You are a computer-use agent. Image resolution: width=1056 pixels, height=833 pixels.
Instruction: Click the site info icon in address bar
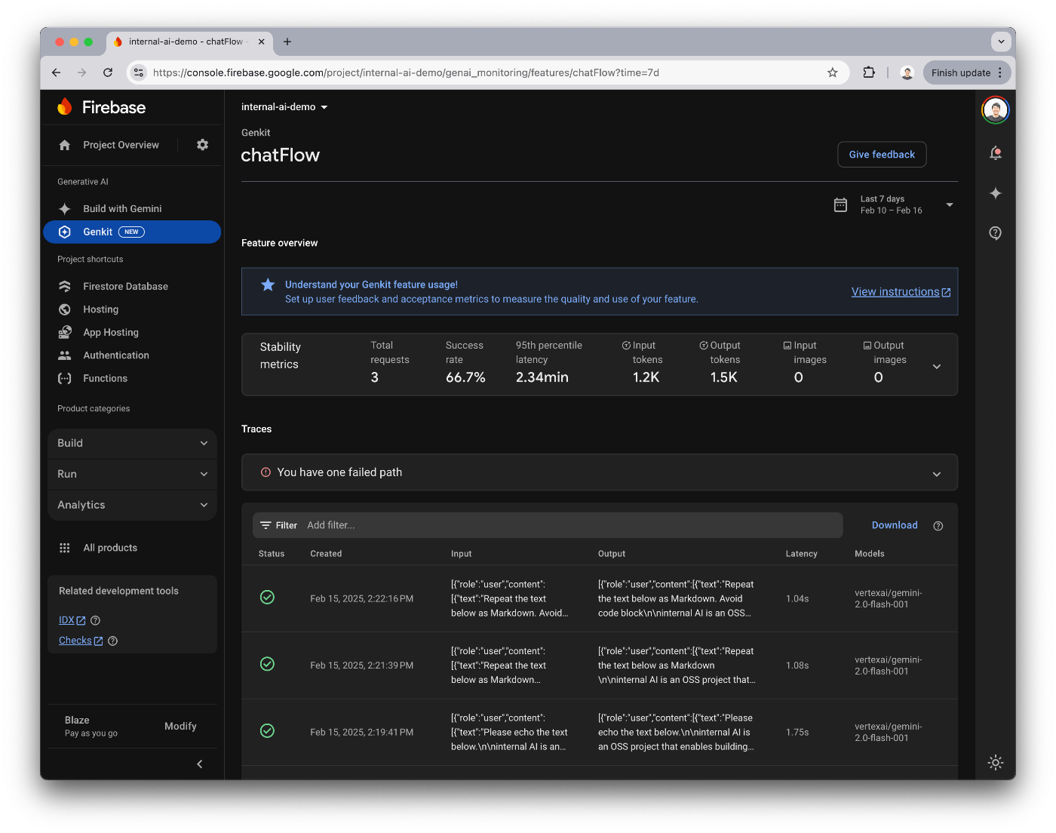138,72
